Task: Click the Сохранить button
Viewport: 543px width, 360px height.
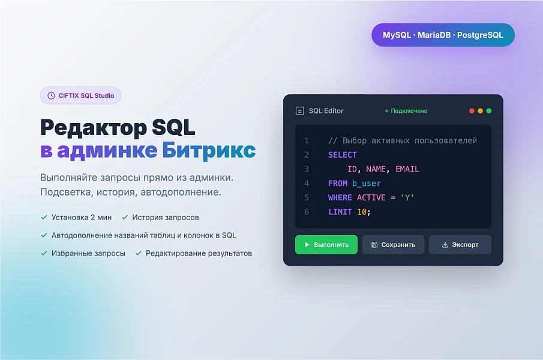Action: 393,245
